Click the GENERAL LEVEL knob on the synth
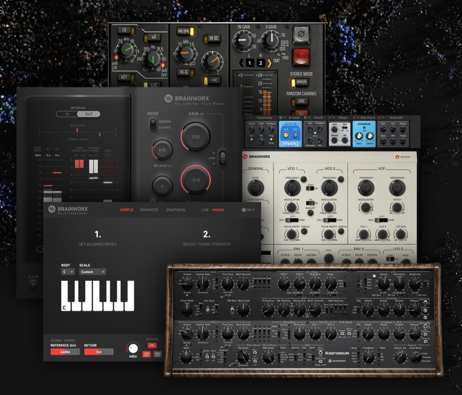Image resolution: width=462 pixels, height=395 pixels. [255, 188]
